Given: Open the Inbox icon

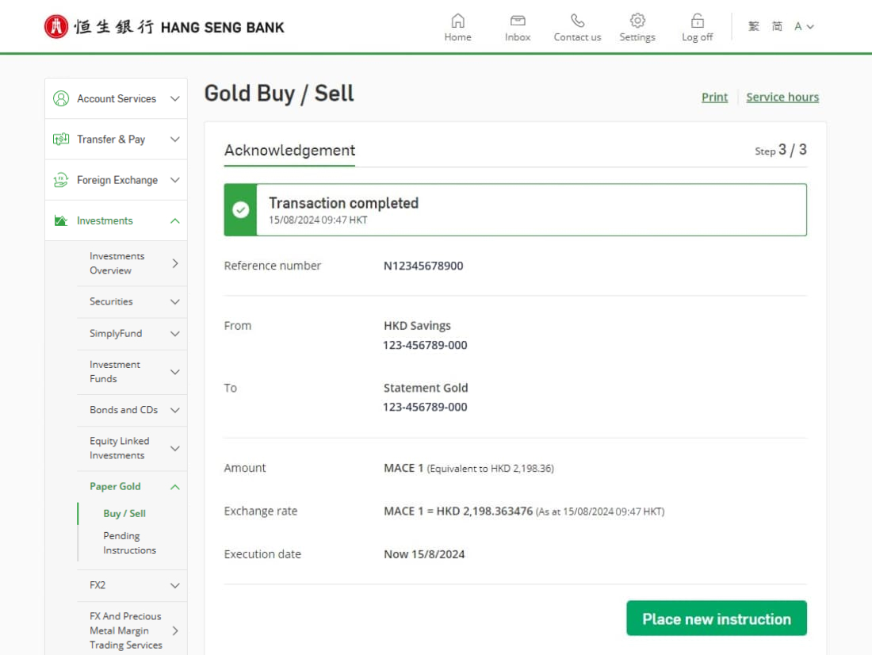Looking at the screenshot, I should click(518, 21).
